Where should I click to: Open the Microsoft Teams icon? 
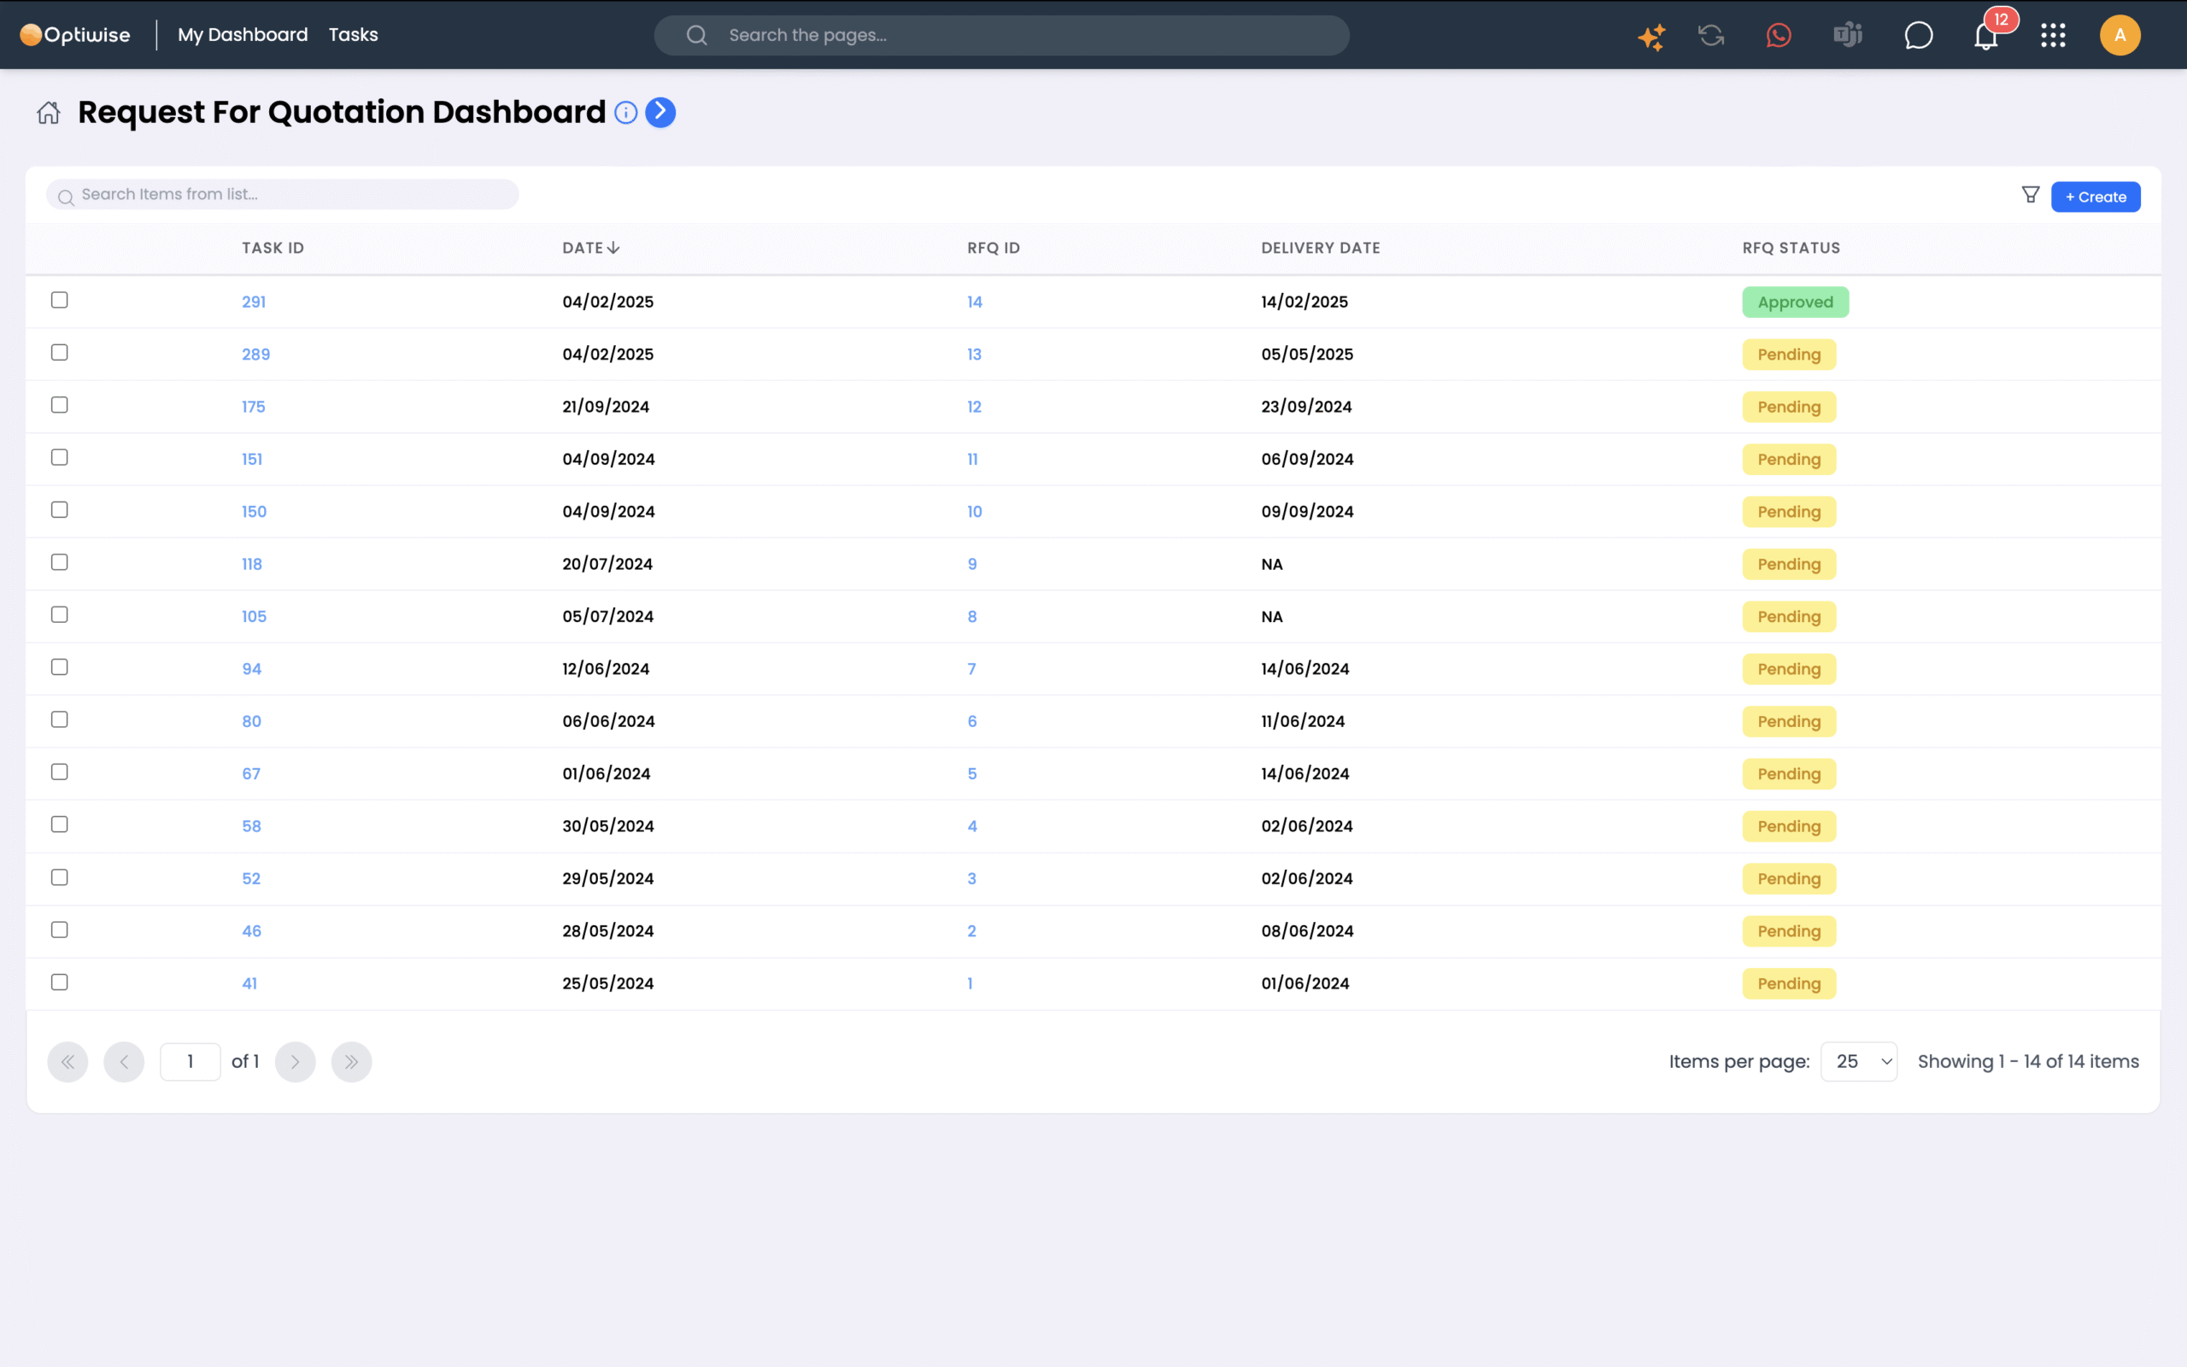pyautogui.click(x=1847, y=35)
